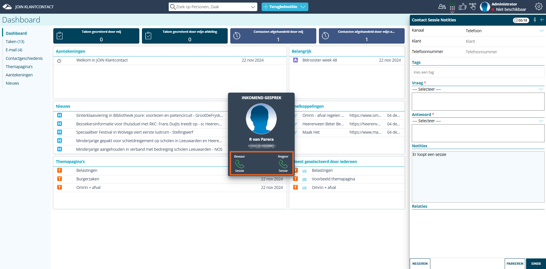Click the search magnifier icon
The height and width of the screenshot is (269, 546).
pyautogui.click(x=172, y=7)
